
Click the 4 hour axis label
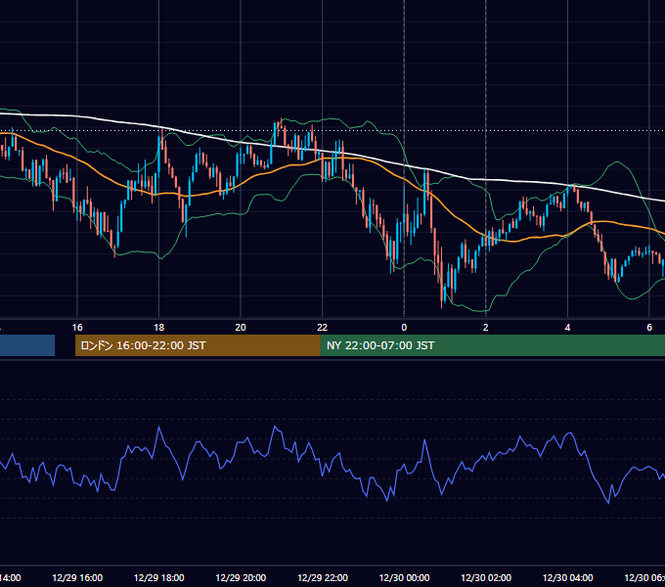[x=567, y=328]
